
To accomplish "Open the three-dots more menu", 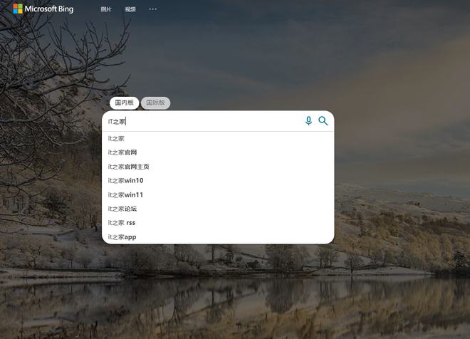I will coord(153,9).
